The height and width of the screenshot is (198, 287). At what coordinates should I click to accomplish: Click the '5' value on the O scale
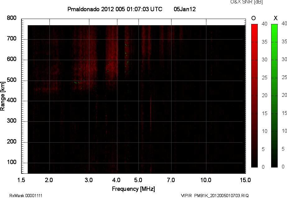[x=263, y=149]
